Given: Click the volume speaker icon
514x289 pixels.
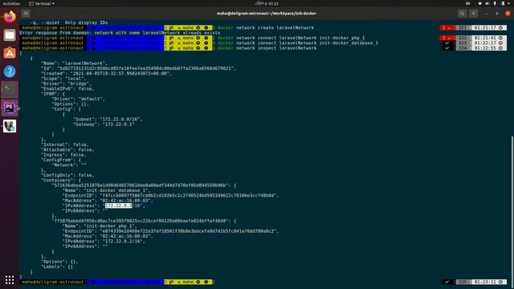Looking at the screenshot, I should tap(487, 3).
